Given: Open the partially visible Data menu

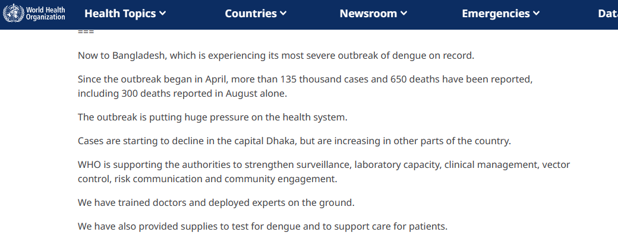Looking at the screenshot, I should (608, 14).
